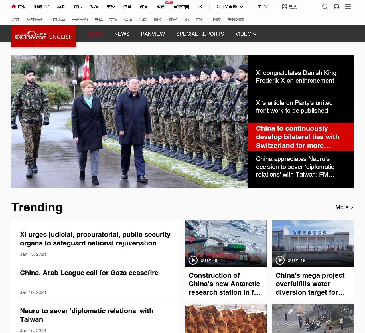365x333 pixels.
Task: Click 5G link
Action: pos(186,19)
